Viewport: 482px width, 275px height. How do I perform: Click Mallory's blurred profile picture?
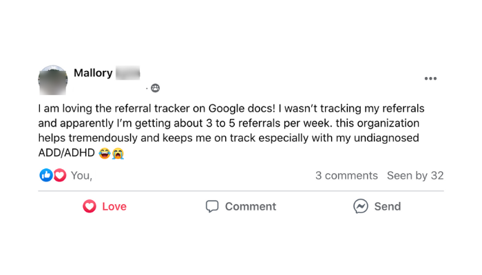[x=52, y=80]
